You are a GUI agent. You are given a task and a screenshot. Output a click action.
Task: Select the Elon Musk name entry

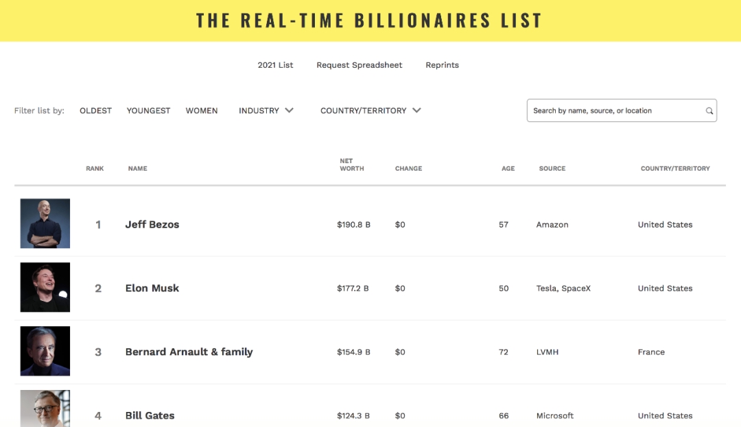(152, 289)
